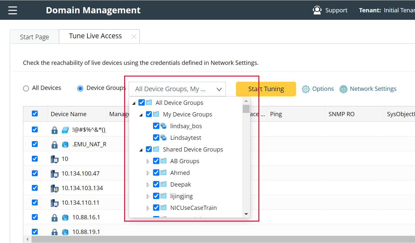
Task: Open the hamburger navigation menu
Action: pyautogui.click(x=12, y=10)
